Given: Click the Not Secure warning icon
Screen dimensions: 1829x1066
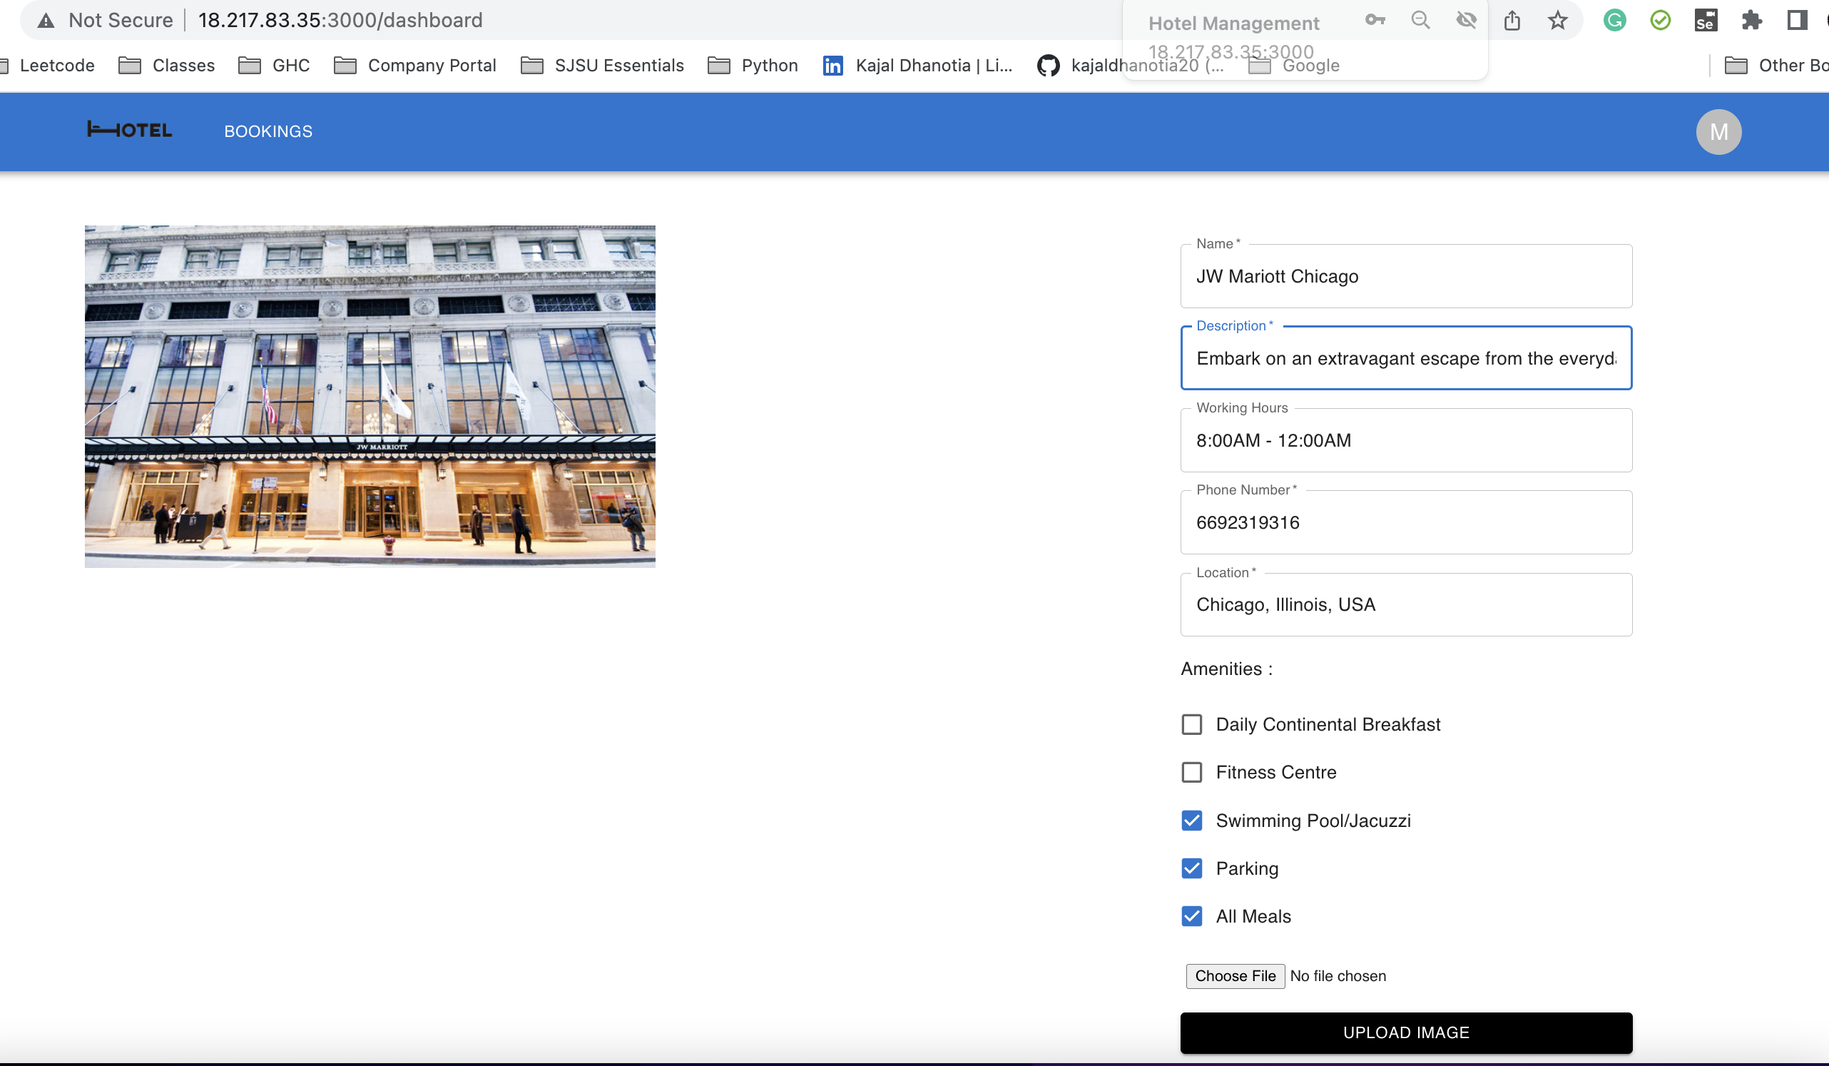Looking at the screenshot, I should (x=46, y=19).
